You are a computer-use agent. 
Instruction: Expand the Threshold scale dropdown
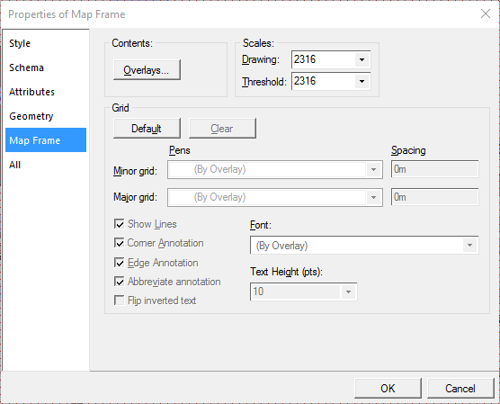click(x=362, y=81)
